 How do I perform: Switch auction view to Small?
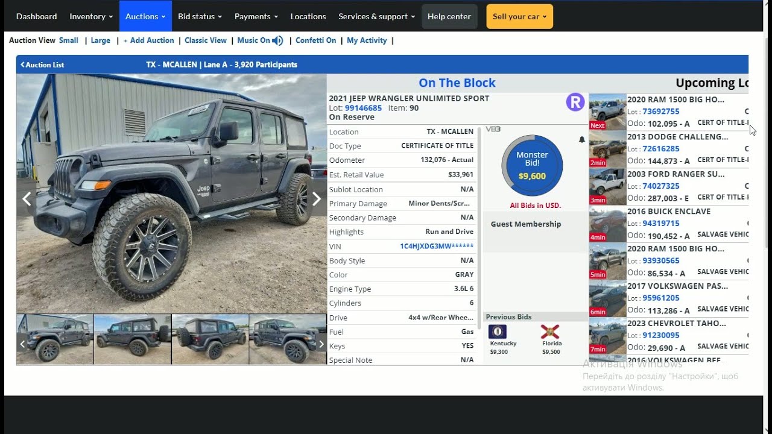click(69, 40)
